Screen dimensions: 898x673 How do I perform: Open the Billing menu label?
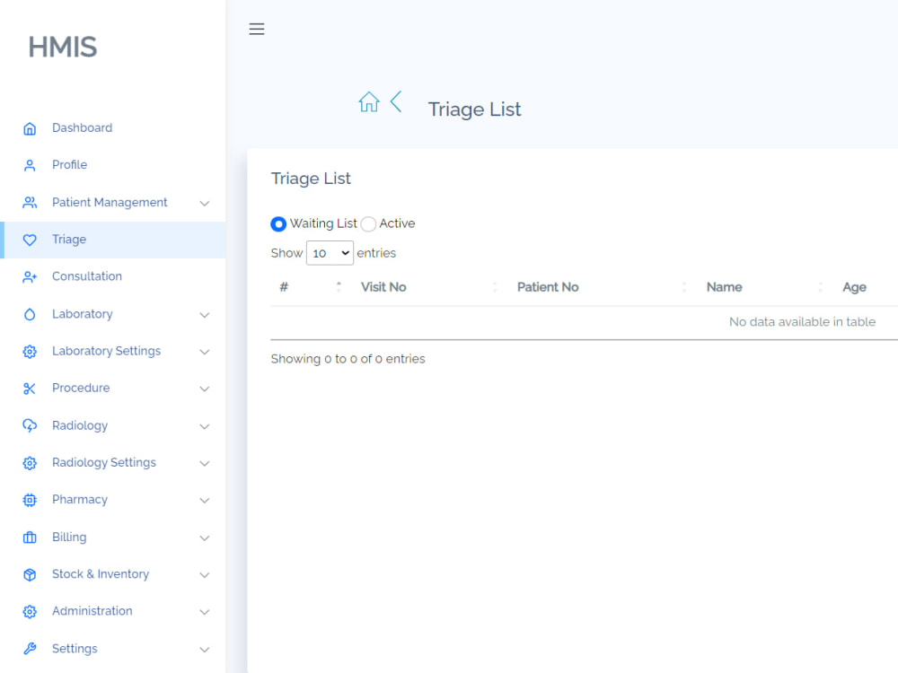coord(69,537)
